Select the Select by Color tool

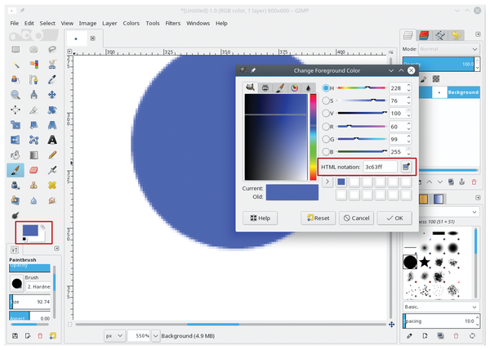[33, 65]
